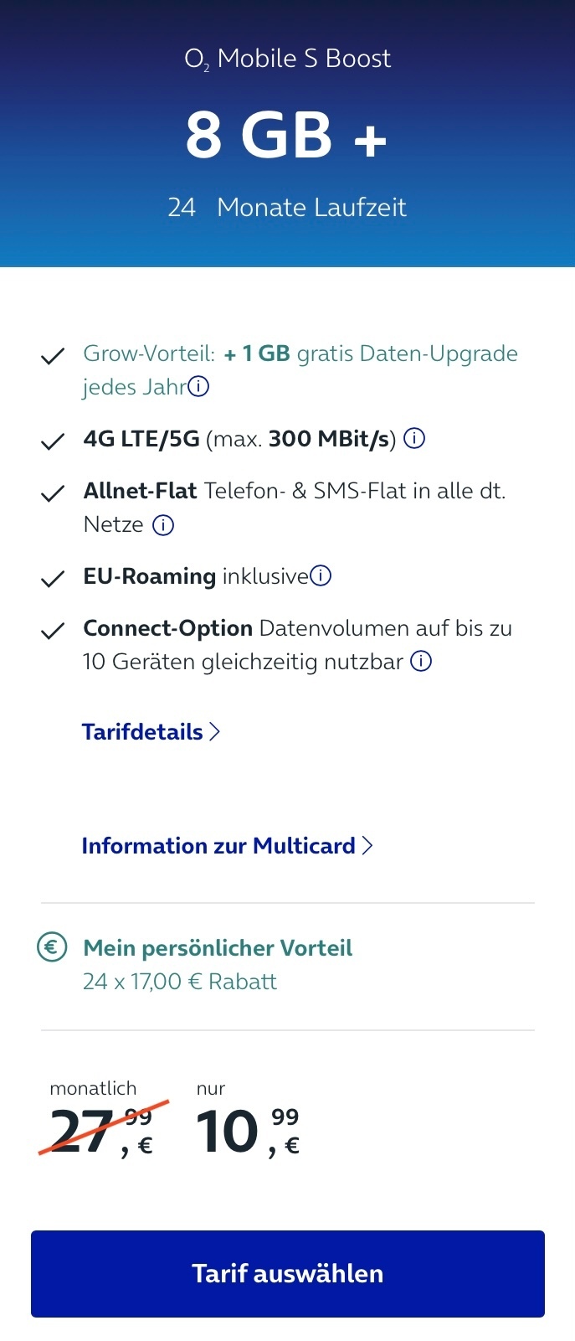Click euro symbol icon beside Mein persönlicher Vorteil
This screenshot has height=1341, width=575.
click(x=52, y=947)
